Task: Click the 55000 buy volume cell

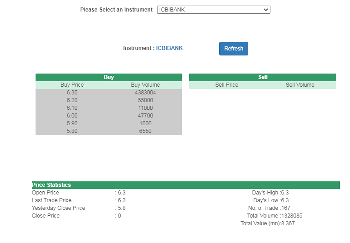Action: coord(145,100)
